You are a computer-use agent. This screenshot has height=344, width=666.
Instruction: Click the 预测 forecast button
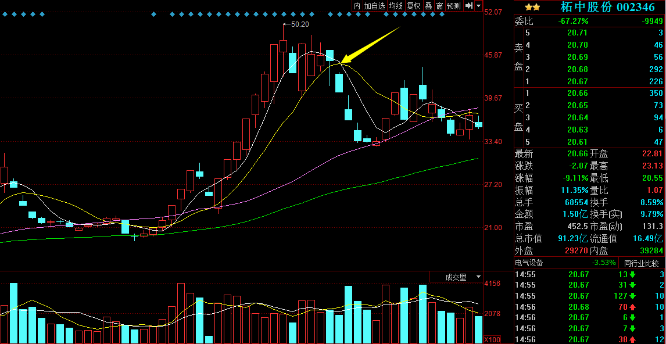[454, 6]
